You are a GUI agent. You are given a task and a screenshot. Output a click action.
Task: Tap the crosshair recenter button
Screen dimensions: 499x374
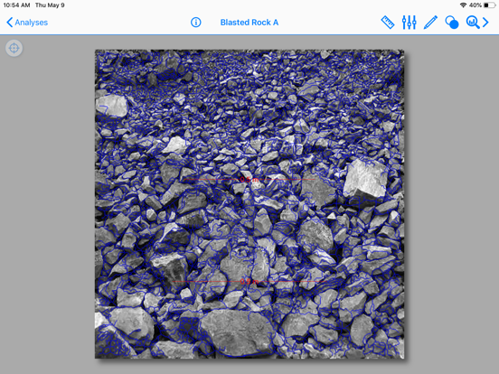(14, 49)
